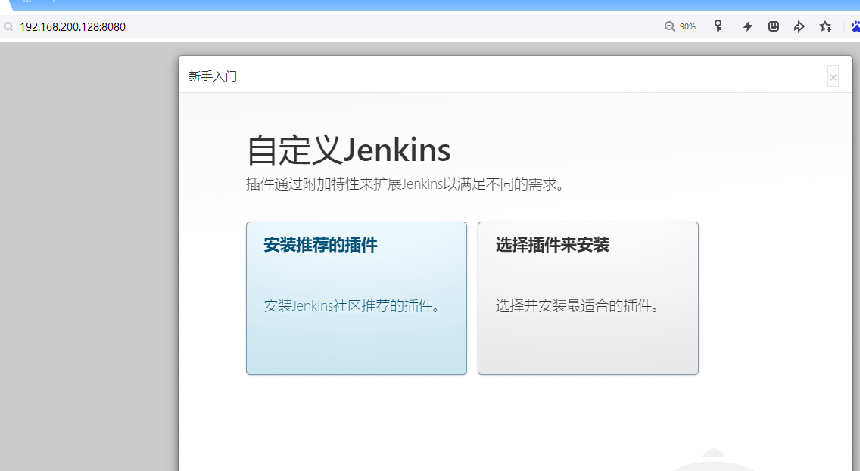
Task: Click the 新手入门 dialog title
Action: (213, 76)
